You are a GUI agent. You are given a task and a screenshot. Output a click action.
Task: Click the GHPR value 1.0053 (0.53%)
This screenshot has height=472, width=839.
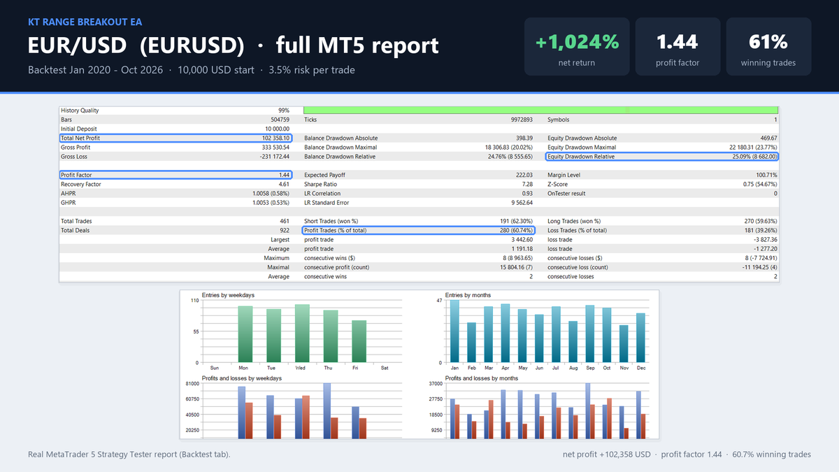[x=271, y=202]
